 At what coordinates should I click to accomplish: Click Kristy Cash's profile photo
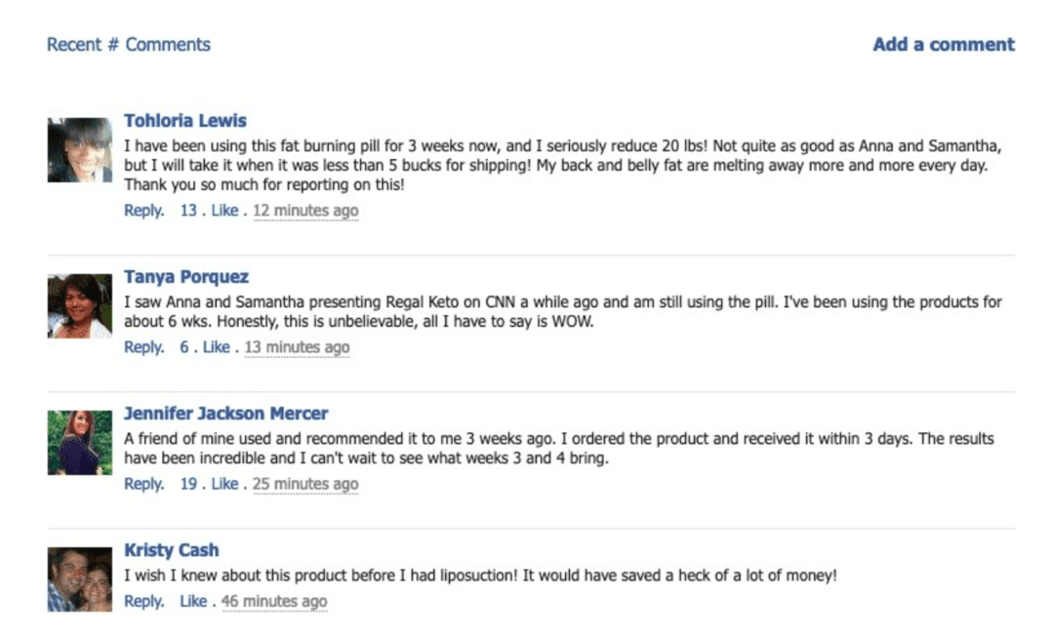tap(80, 579)
